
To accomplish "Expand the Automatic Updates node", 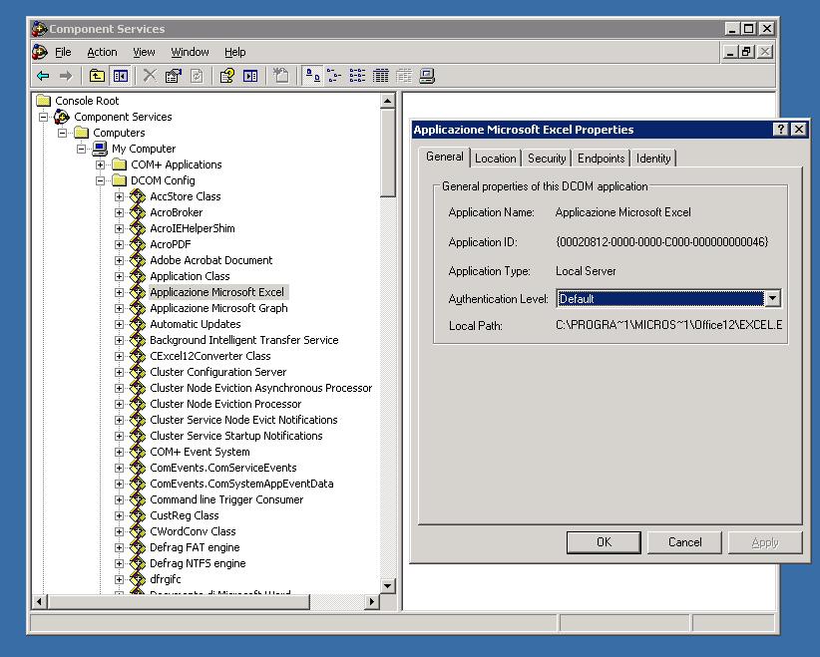I will [120, 325].
